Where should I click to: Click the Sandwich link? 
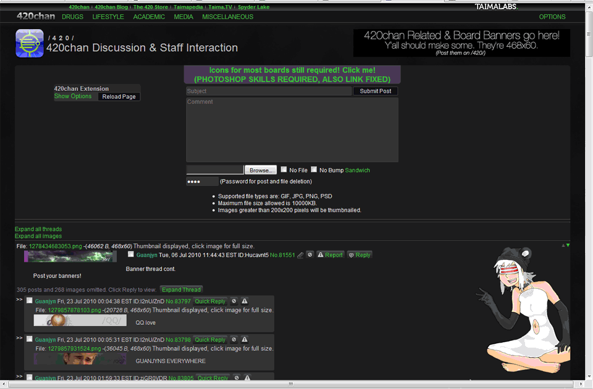point(358,170)
